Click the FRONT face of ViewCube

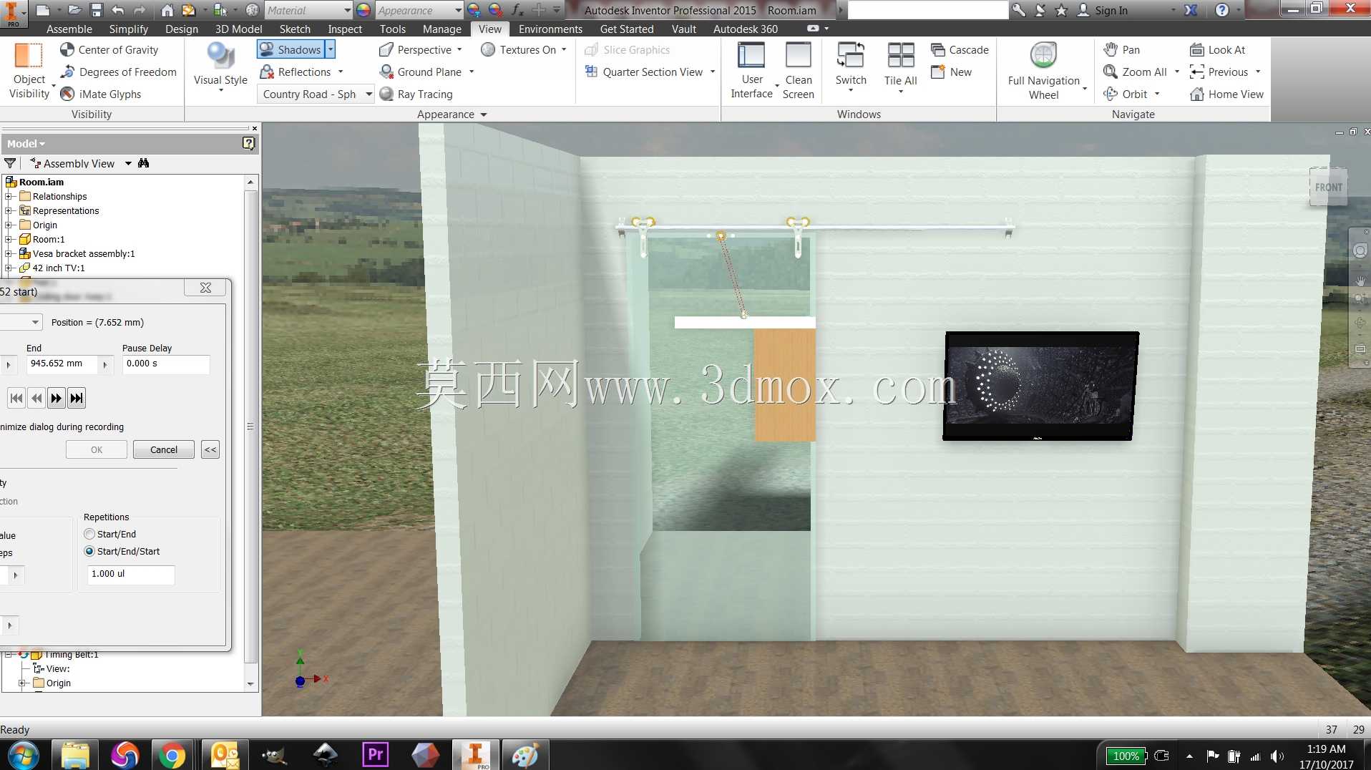coord(1328,187)
